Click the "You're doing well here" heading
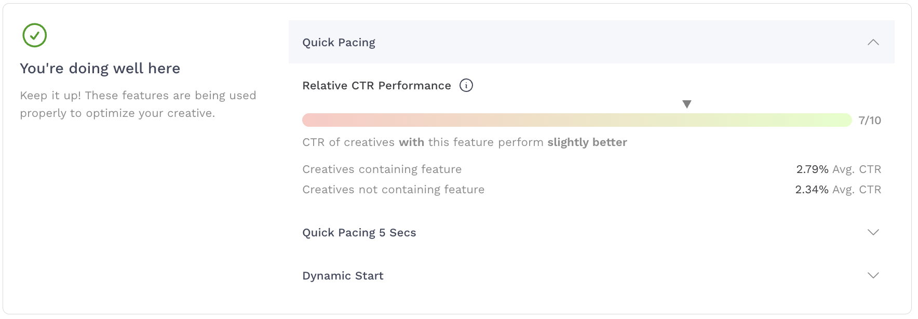The height and width of the screenshot is (319, 918). click(100, 69)
